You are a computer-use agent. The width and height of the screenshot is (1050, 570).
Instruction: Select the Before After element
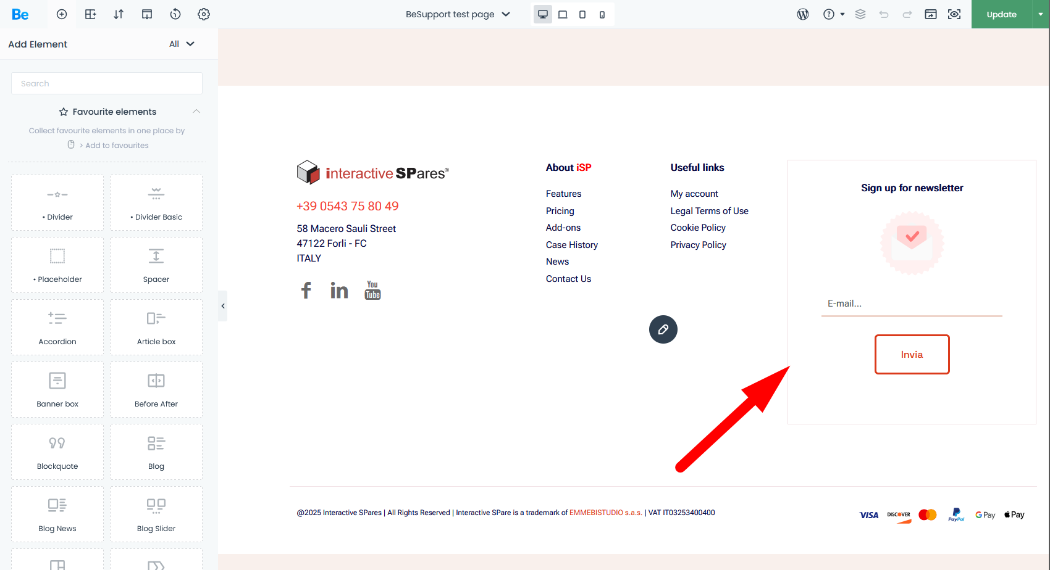[156, 390]
